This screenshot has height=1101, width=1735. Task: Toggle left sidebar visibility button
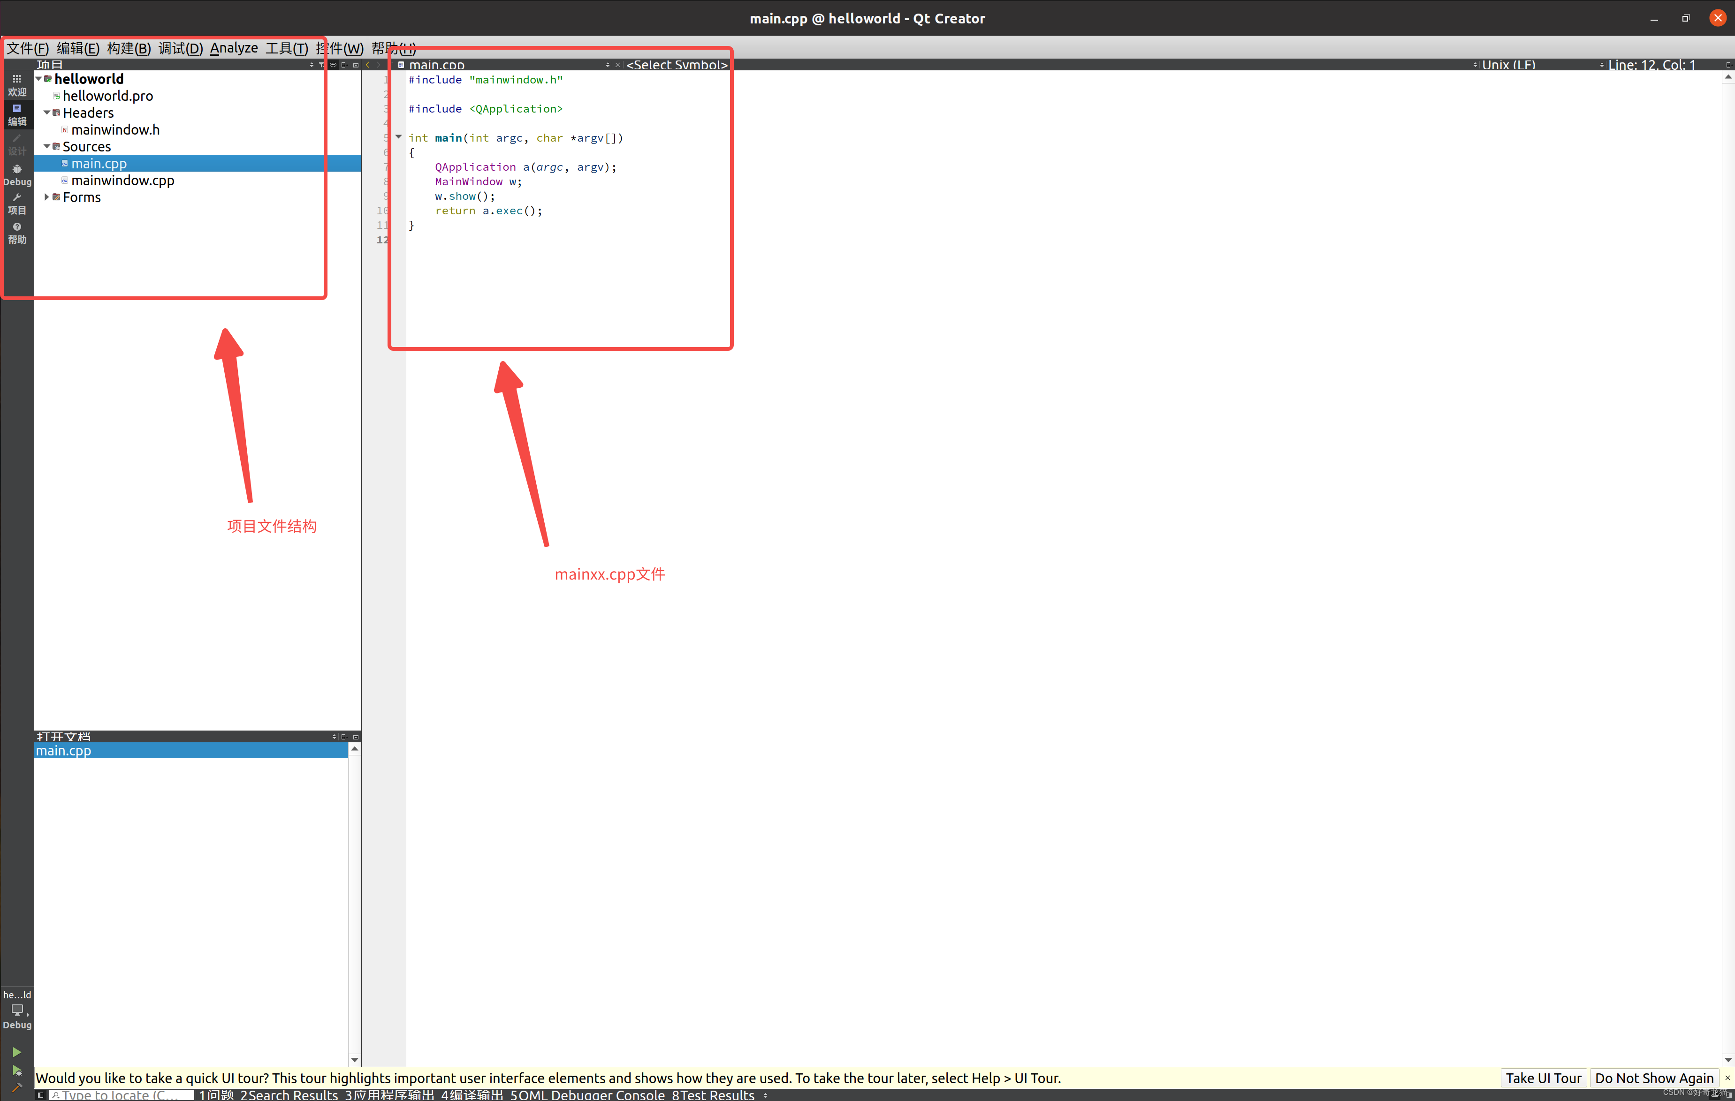coord(41,1095)
